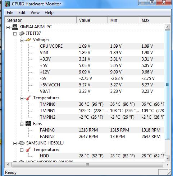Select the TMPIN1 temperature row
173x176 pixels.
102,111
